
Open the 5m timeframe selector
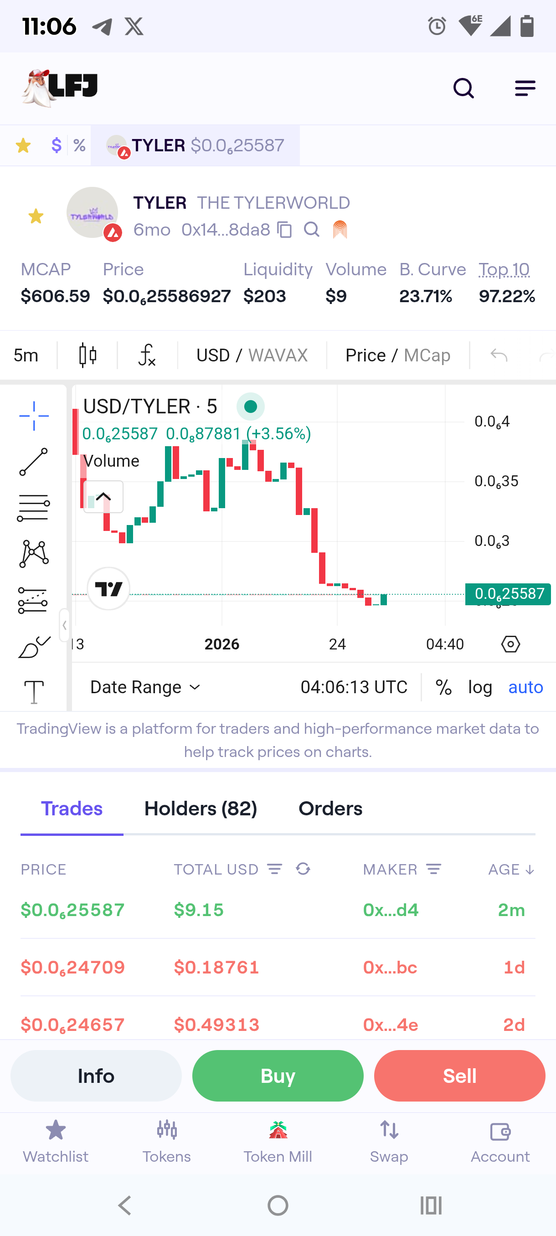tap(26, 355)
